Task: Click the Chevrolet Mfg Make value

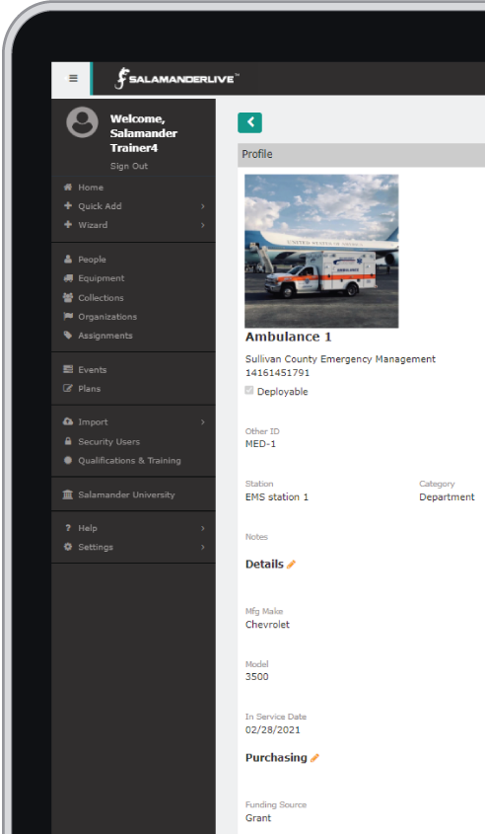Action: click(x=267, y=625)
